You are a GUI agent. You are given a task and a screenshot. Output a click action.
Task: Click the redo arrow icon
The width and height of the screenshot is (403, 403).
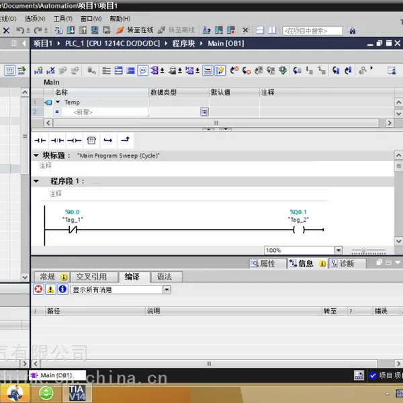pyautogui.click(x=38, y=30)
